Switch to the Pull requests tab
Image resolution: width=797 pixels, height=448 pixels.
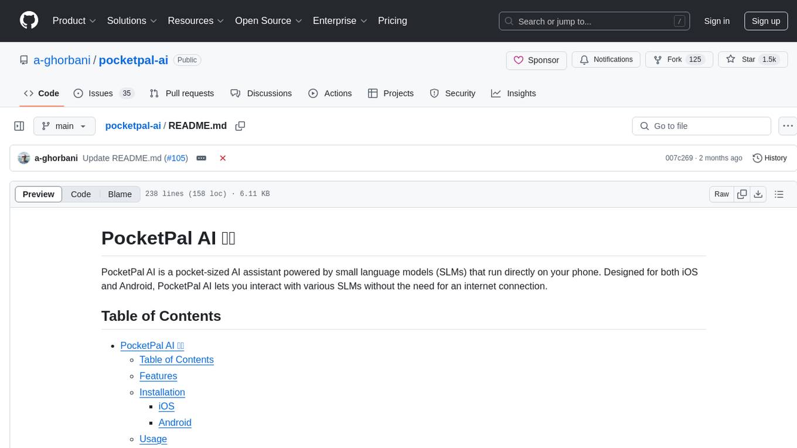point(182,93)
